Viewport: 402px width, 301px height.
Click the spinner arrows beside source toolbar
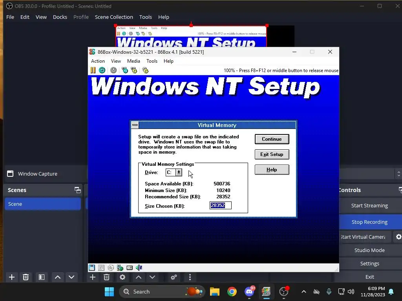click(x=399, y=174)
